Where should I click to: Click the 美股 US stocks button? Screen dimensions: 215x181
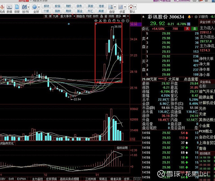(101, 11)
